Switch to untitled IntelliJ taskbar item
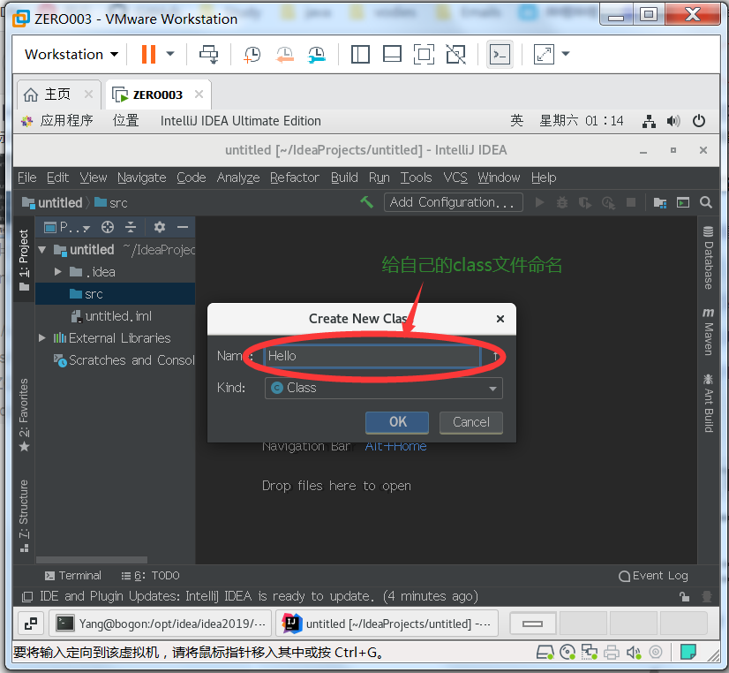Image resolution: width=729 pixels, height=673 pixels. point(387,624)
